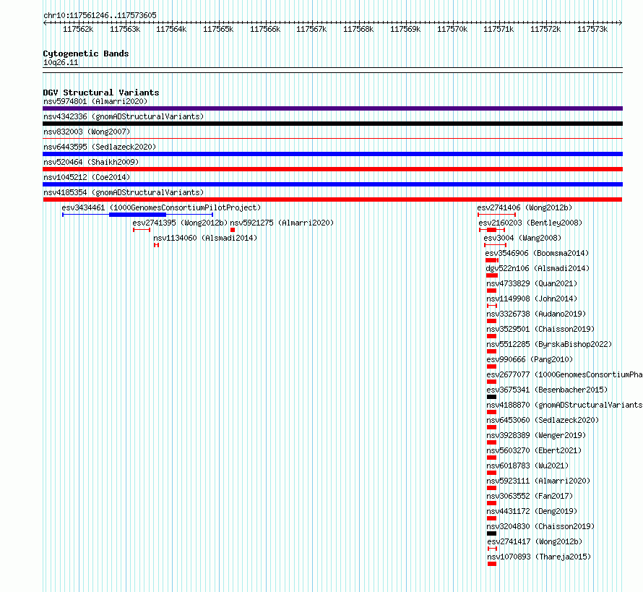Select the red nsv5921275 square glyph
Image resolution: width=643 pixels, height=592 pixels.
point(233,230)
